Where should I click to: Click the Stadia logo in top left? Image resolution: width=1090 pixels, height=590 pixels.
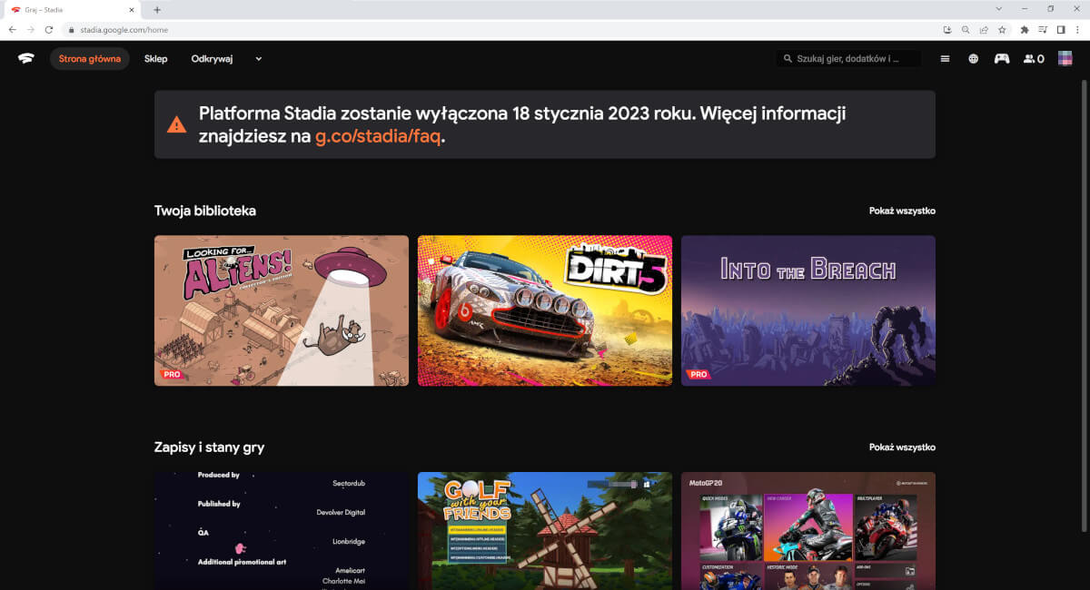pos(25,58)
